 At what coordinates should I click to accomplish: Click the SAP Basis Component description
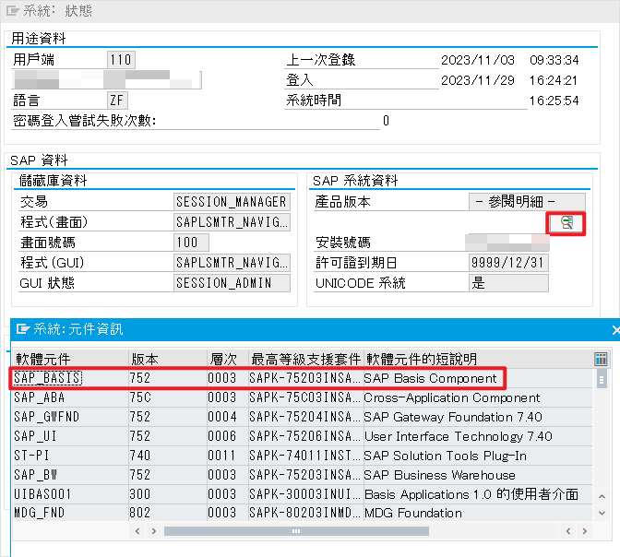pyautogui.click(x=430, y=378)
